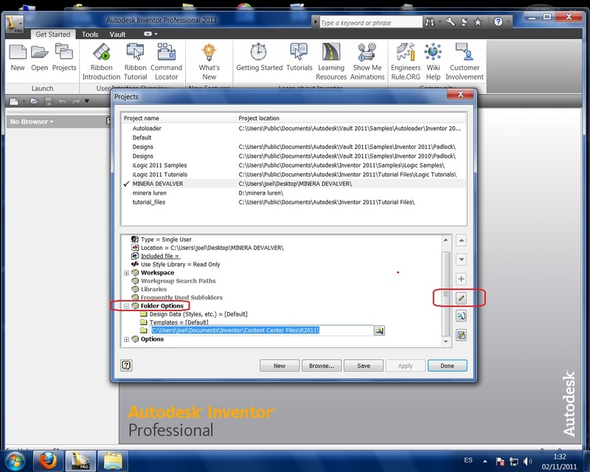
Task: Open Show Me Animations
Action: tap(367, 62)
